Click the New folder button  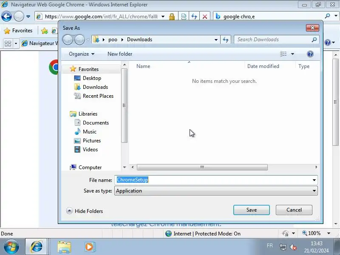pyautogui.click(x=120, y=54)
